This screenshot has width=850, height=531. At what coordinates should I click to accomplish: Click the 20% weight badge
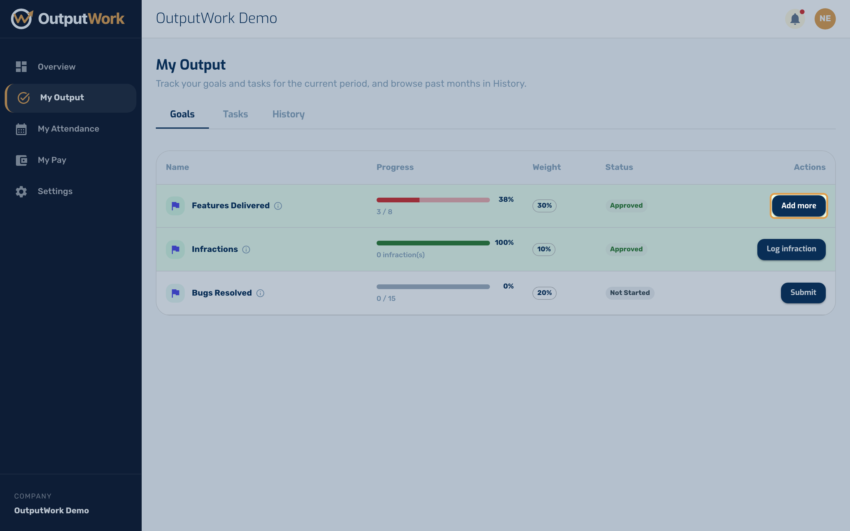(x=545, y=293)
